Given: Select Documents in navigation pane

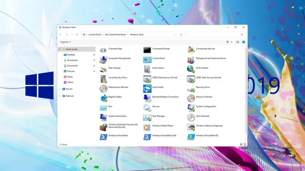Looking at the screenshot, I should point(72,66).
